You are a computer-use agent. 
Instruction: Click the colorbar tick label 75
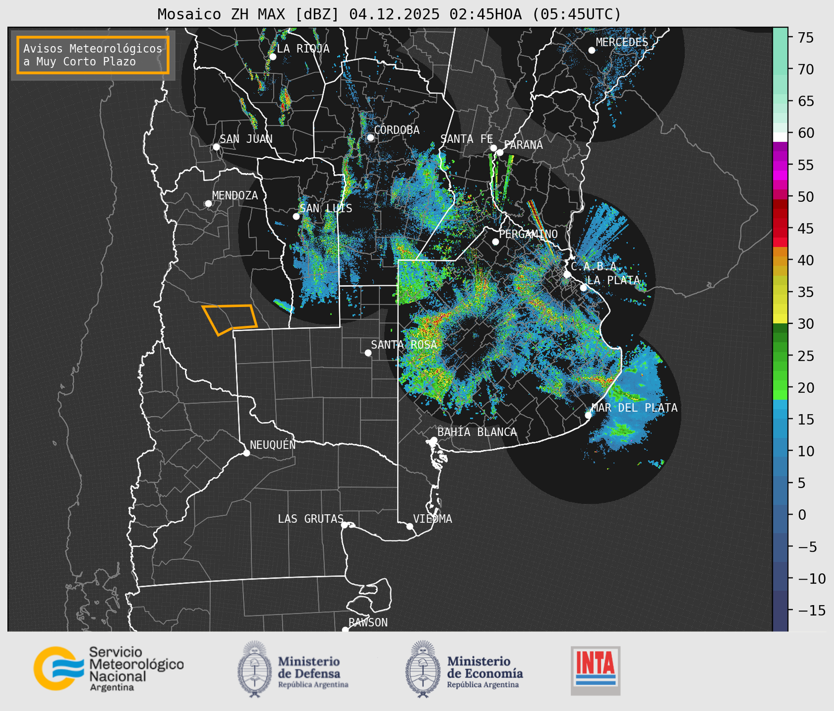tap(805, 38)
